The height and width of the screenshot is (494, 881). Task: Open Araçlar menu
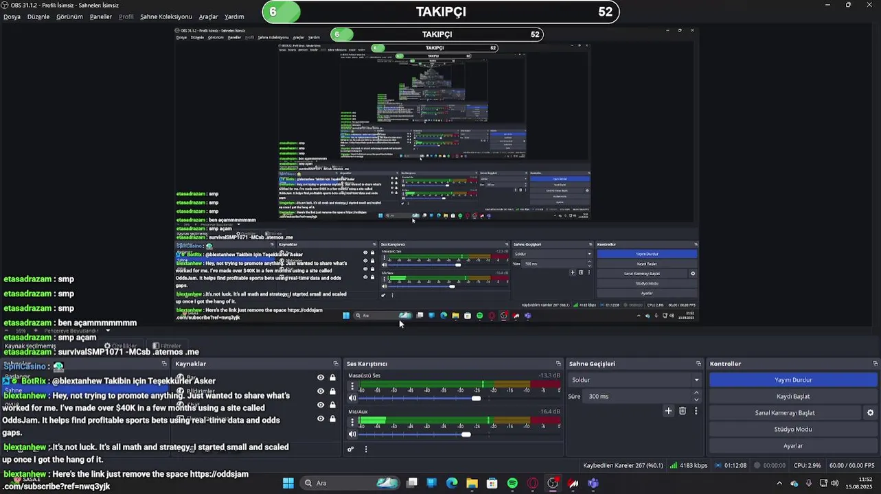pyautogui.click(x=208, y=16)
